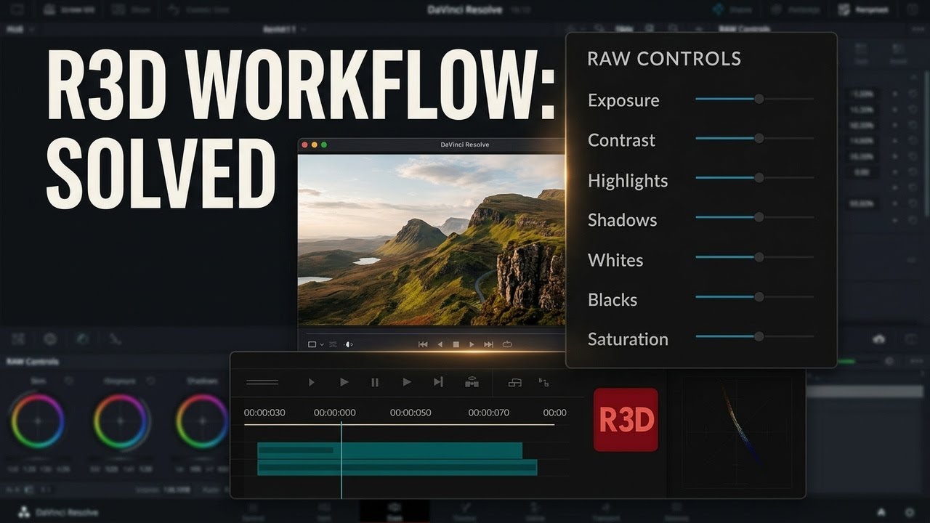Click the RAW CONTROLS panel heading
This screenshot has height=523, width=930.
click(x=663, y=59)
